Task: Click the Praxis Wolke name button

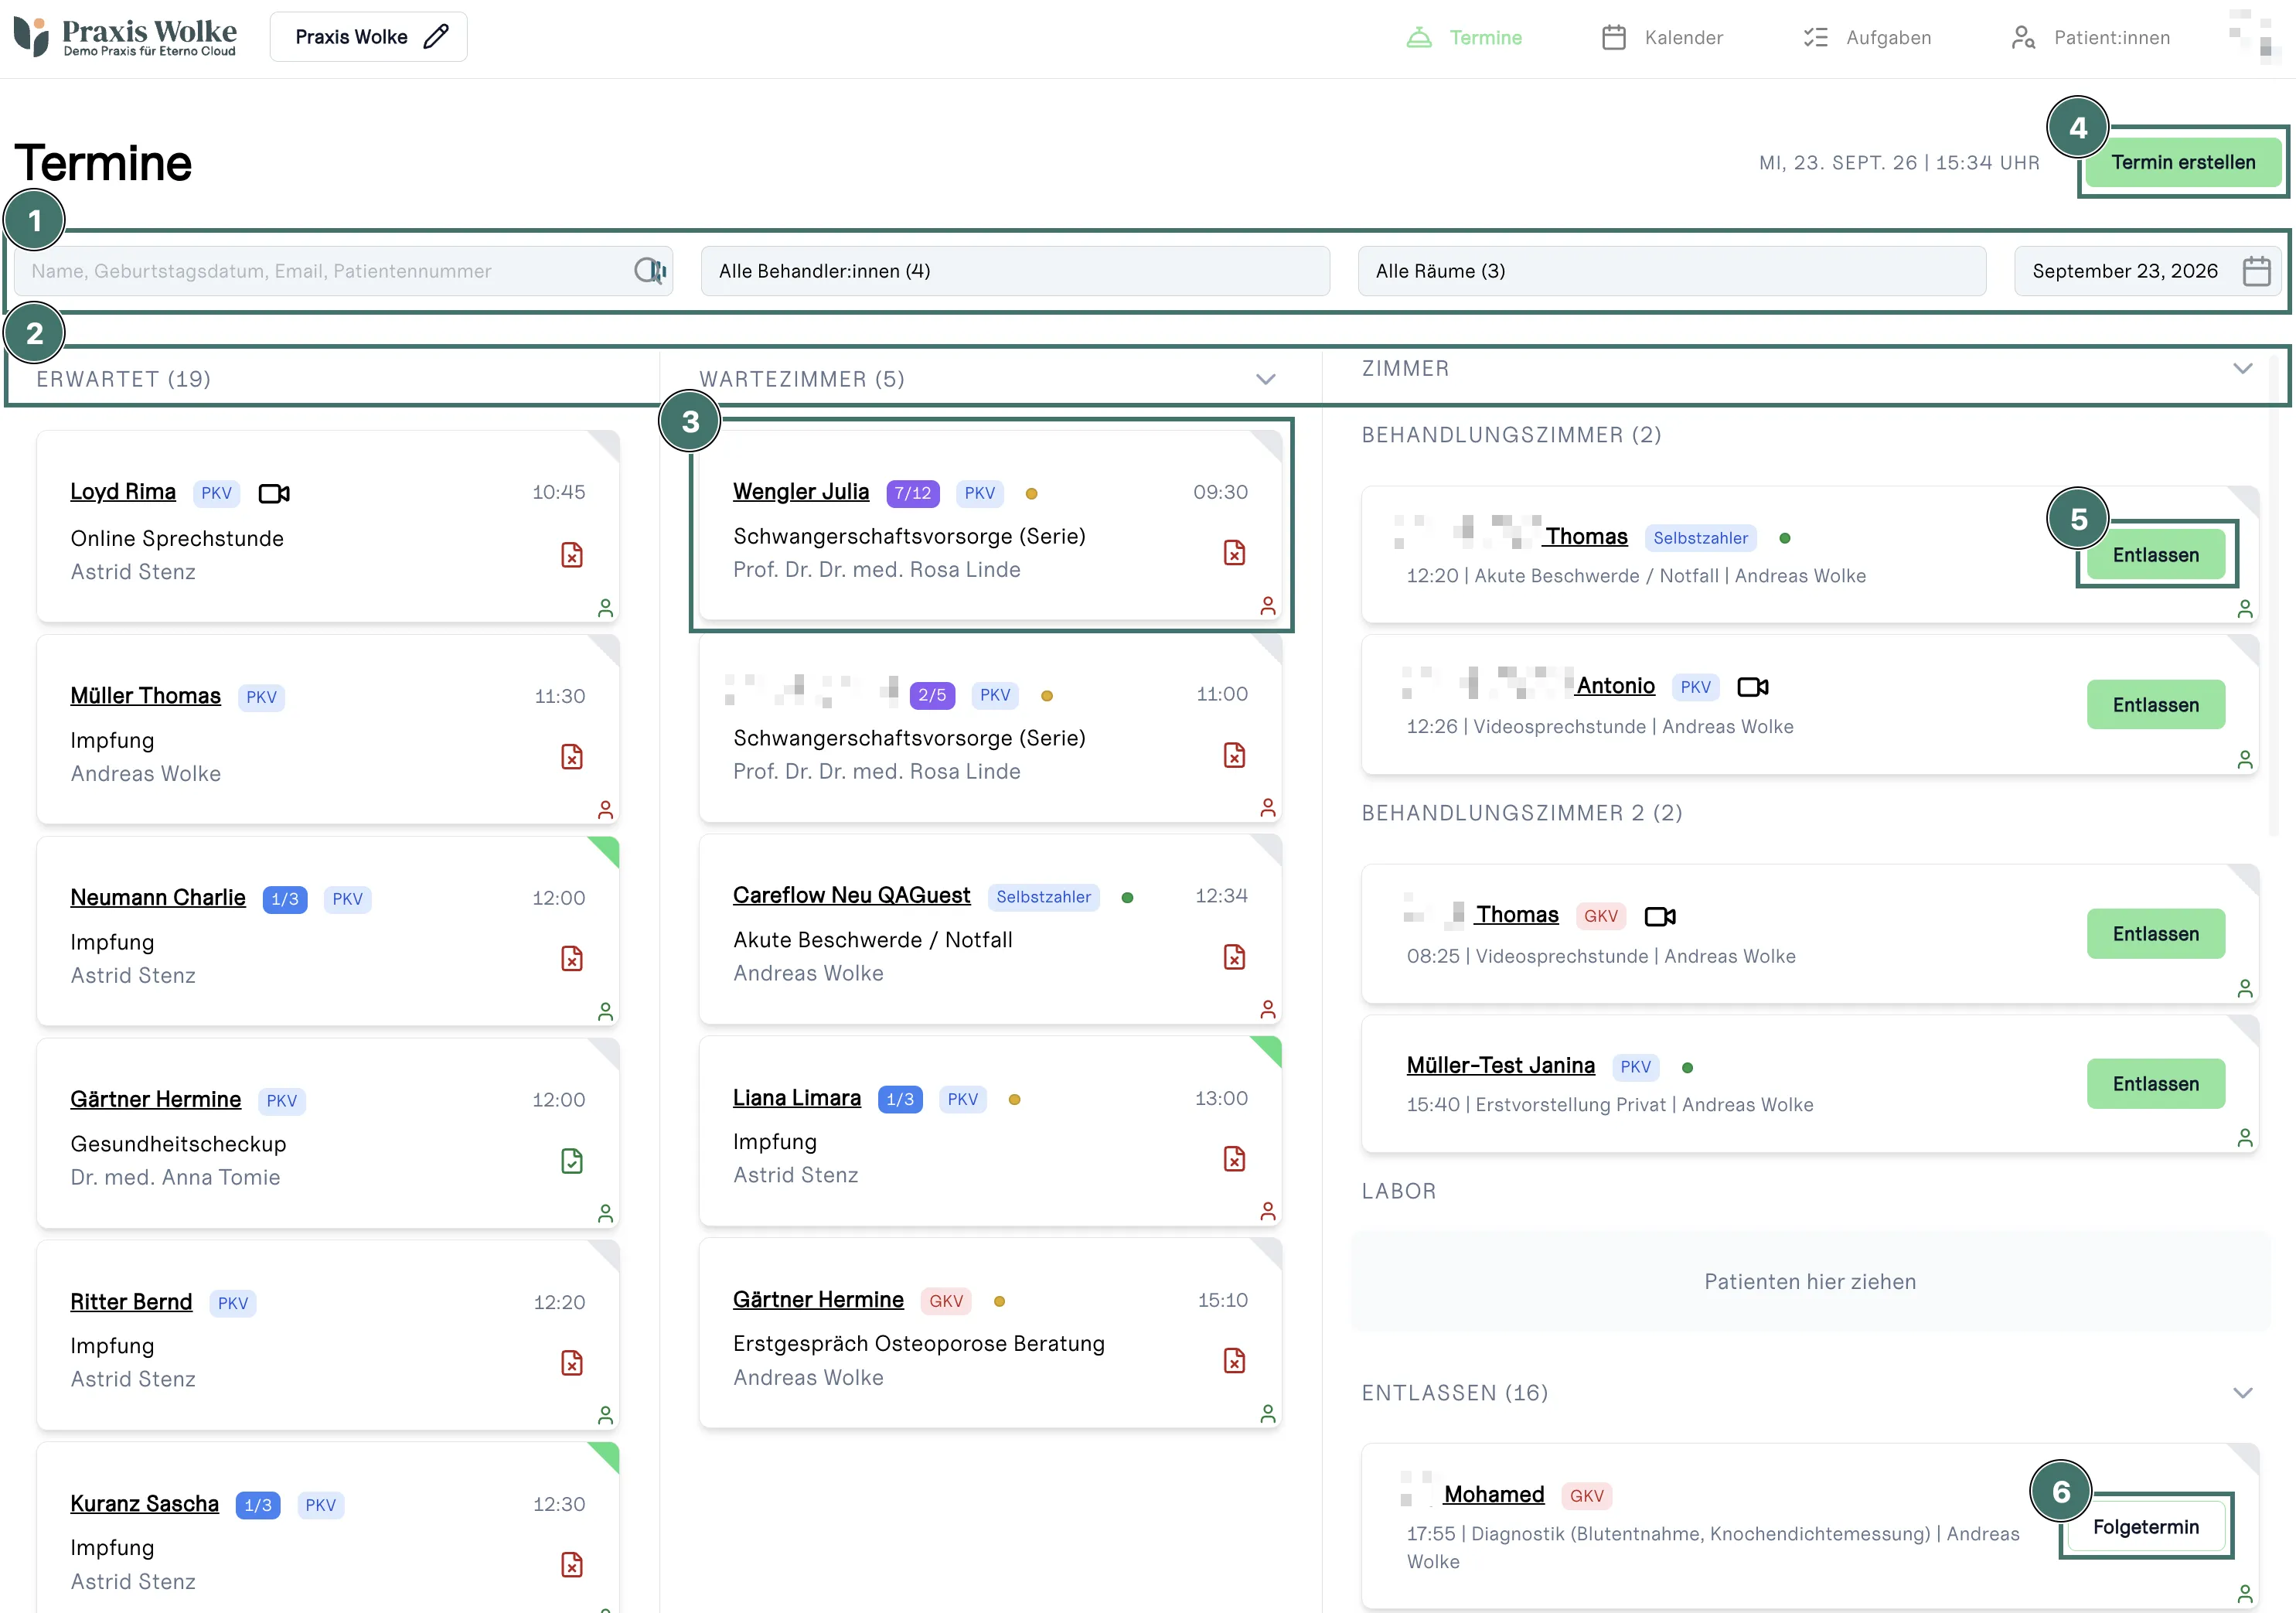Action: 368,37
